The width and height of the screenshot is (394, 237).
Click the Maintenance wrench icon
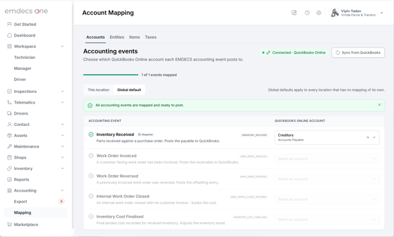pyautogui.click(x=9, y=146)
